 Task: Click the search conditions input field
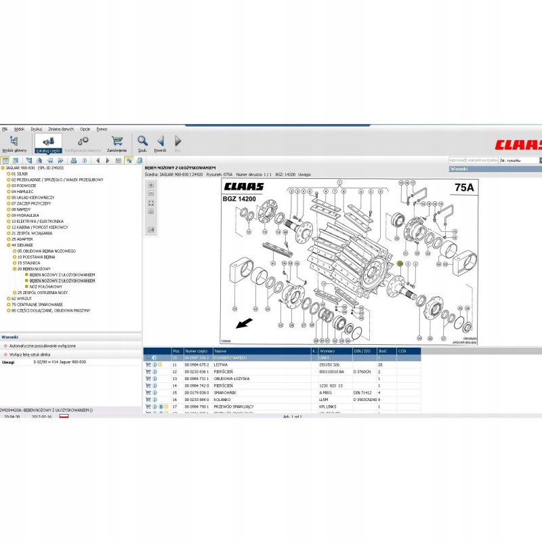click(474, 161)
